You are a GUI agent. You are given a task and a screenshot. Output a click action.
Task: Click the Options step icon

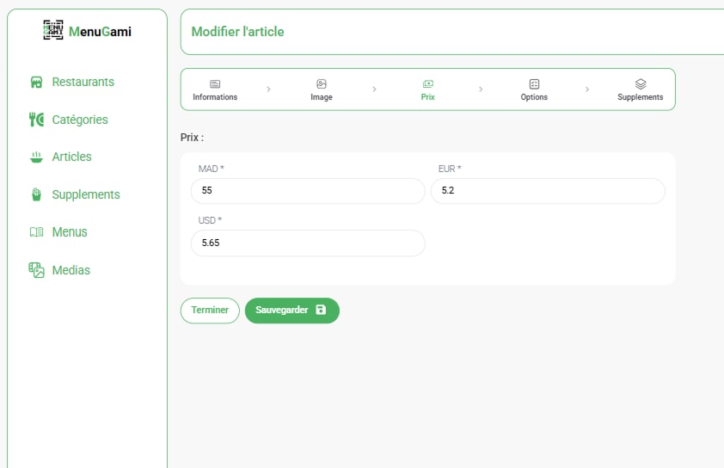tap(534, 83)
